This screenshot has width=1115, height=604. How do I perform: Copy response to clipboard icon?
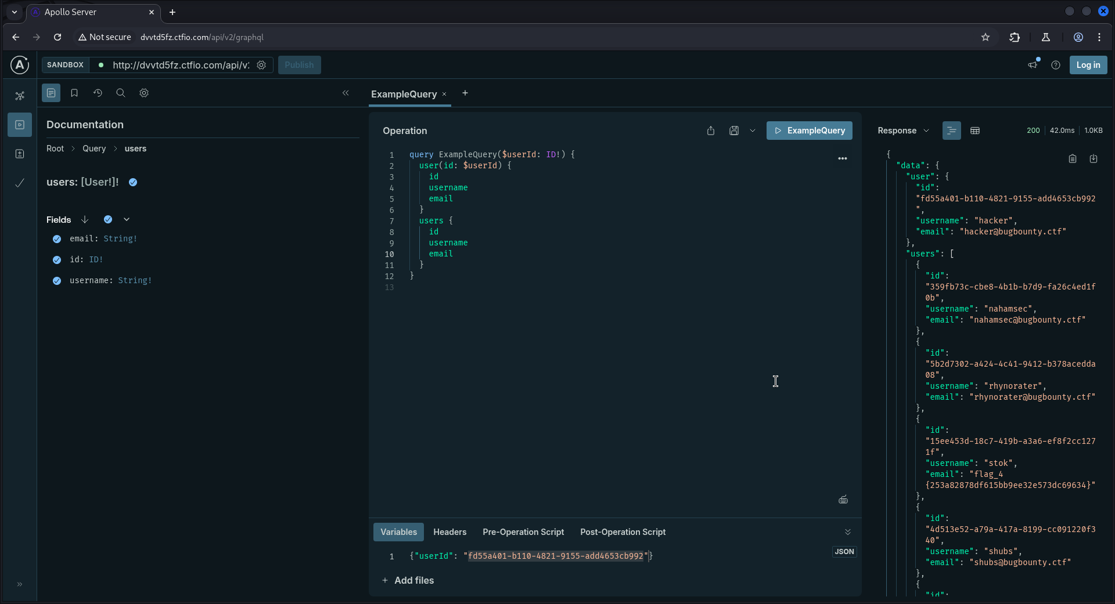[1073, 158]
